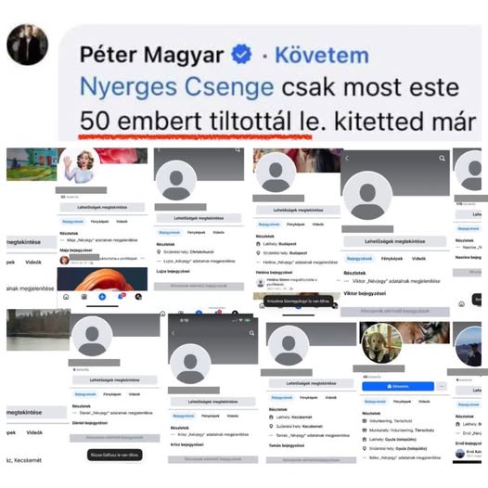The image size is (488, 488).
Task: Open the golden puppy profile picture
Action: [x=381, y=343]
